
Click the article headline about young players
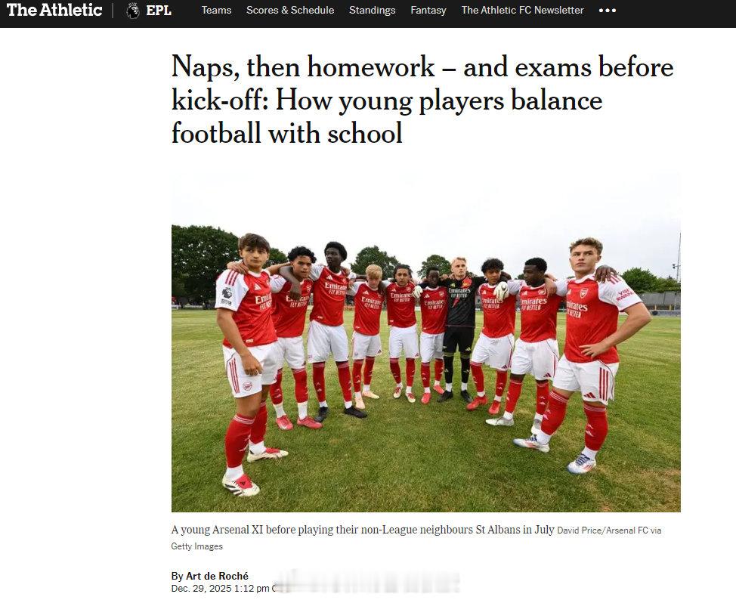(422, 100)
